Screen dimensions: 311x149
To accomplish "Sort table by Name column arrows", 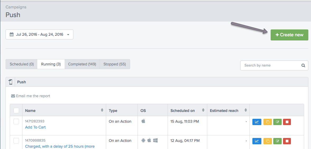I will tap(102, 110).
